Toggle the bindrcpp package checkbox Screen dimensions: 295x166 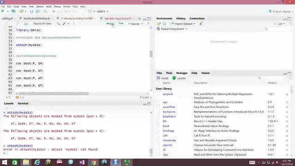[x=158, y=131]
